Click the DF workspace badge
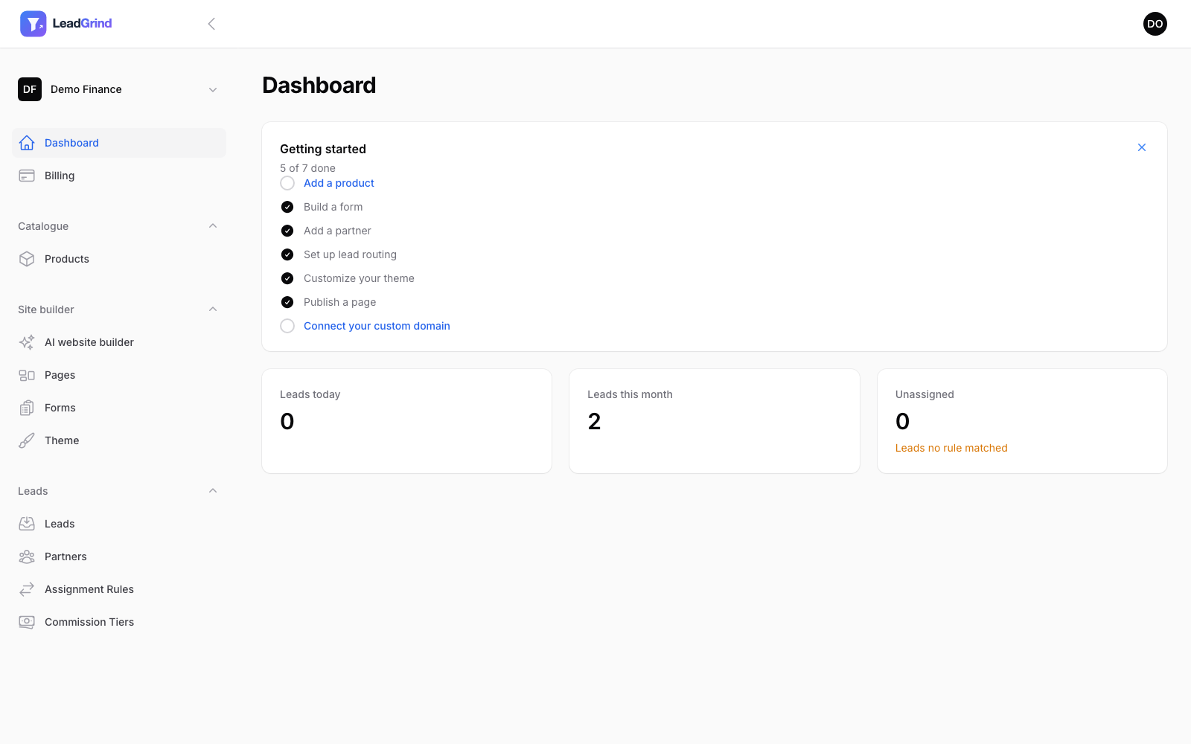The image size is (1191, 744). point(30,89)
